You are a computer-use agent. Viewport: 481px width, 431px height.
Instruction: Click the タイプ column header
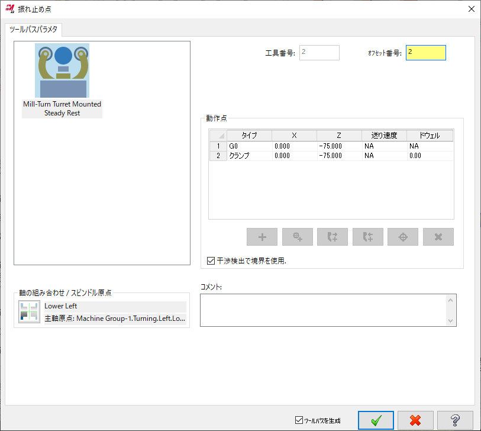pos(250,136)
